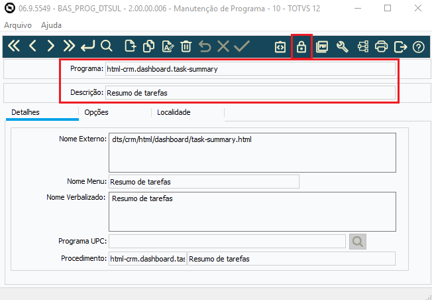The width and height of the screenshot is (432, 300).
Task: Create a new record with add-page icon
Action: tap(131, 46)
